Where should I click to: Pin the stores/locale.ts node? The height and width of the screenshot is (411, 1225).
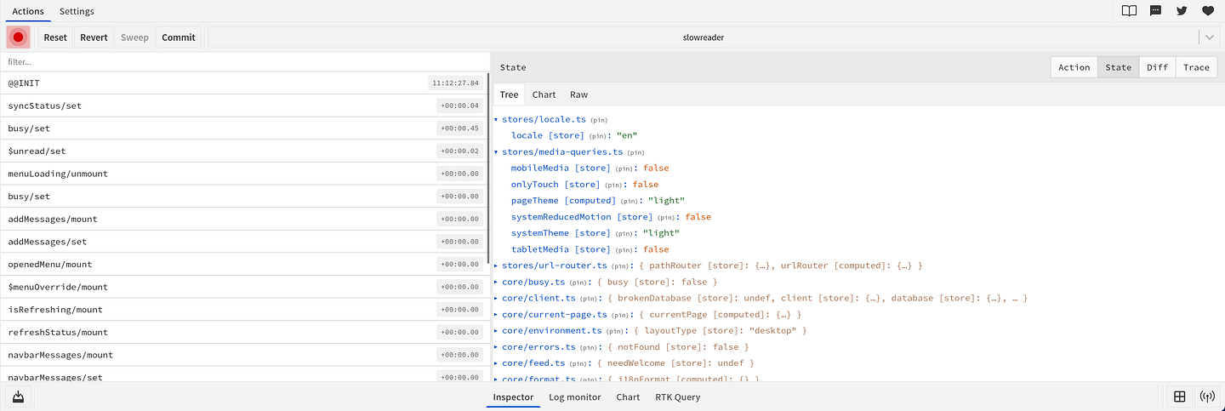pyautogui.click(x=599, y=120)
